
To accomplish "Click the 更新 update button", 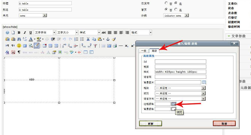I will click(x=151, y=124).
